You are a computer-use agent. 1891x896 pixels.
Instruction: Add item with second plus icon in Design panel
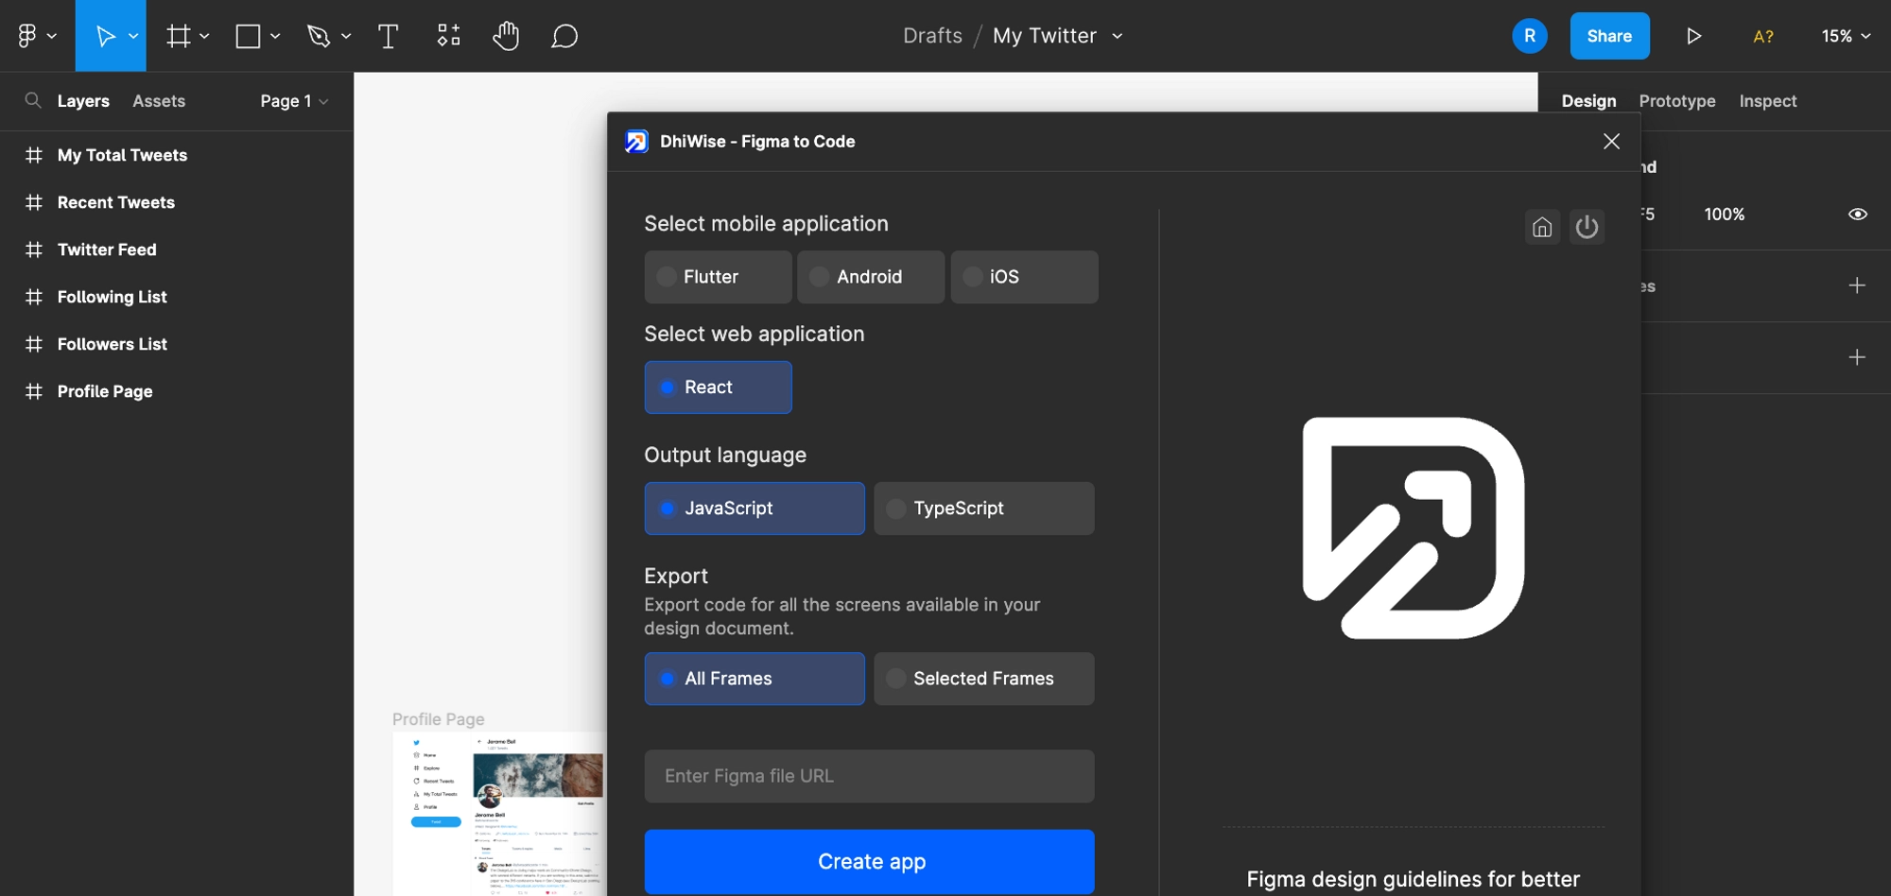click(x=1857, y=357)
